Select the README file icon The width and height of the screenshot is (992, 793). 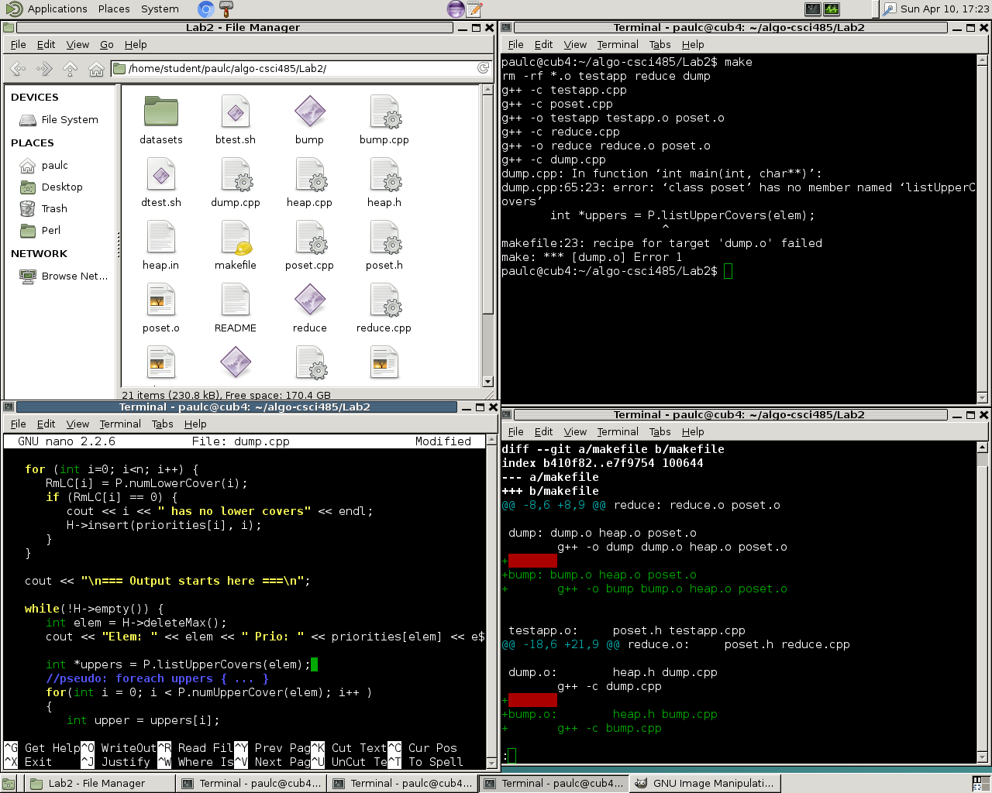coord(236,300)
